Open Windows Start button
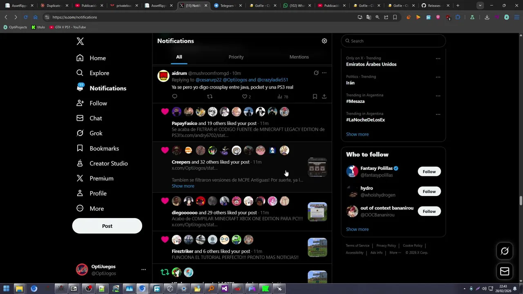The height and width of the screenshot is (294, 523). [6, 289]
